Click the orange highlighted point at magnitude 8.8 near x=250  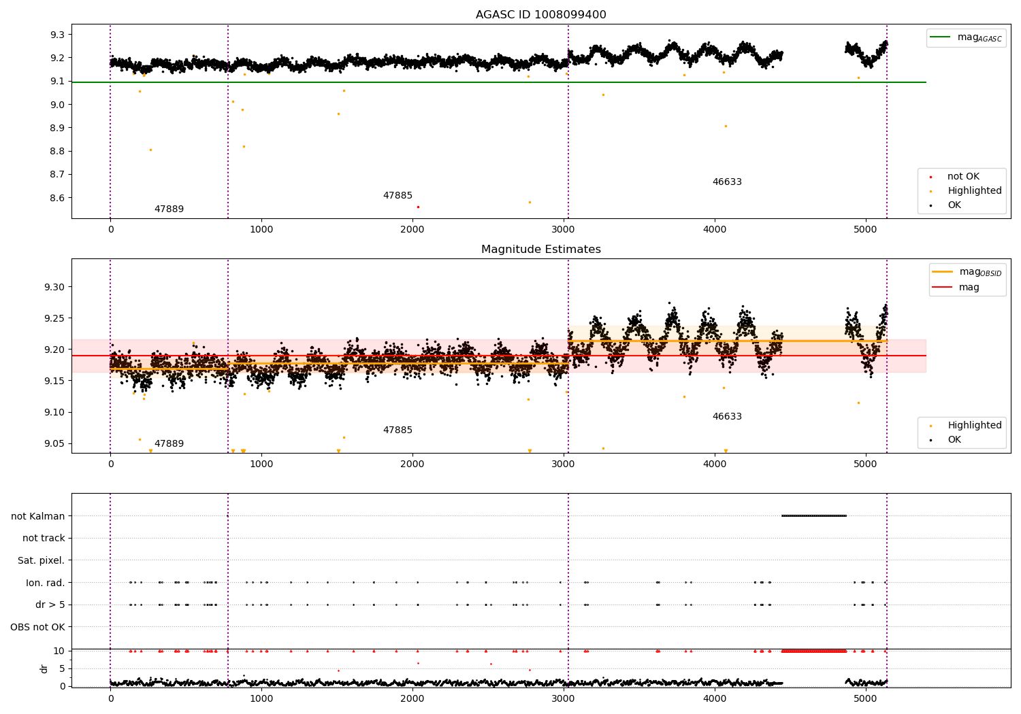[x=150, y=150]
